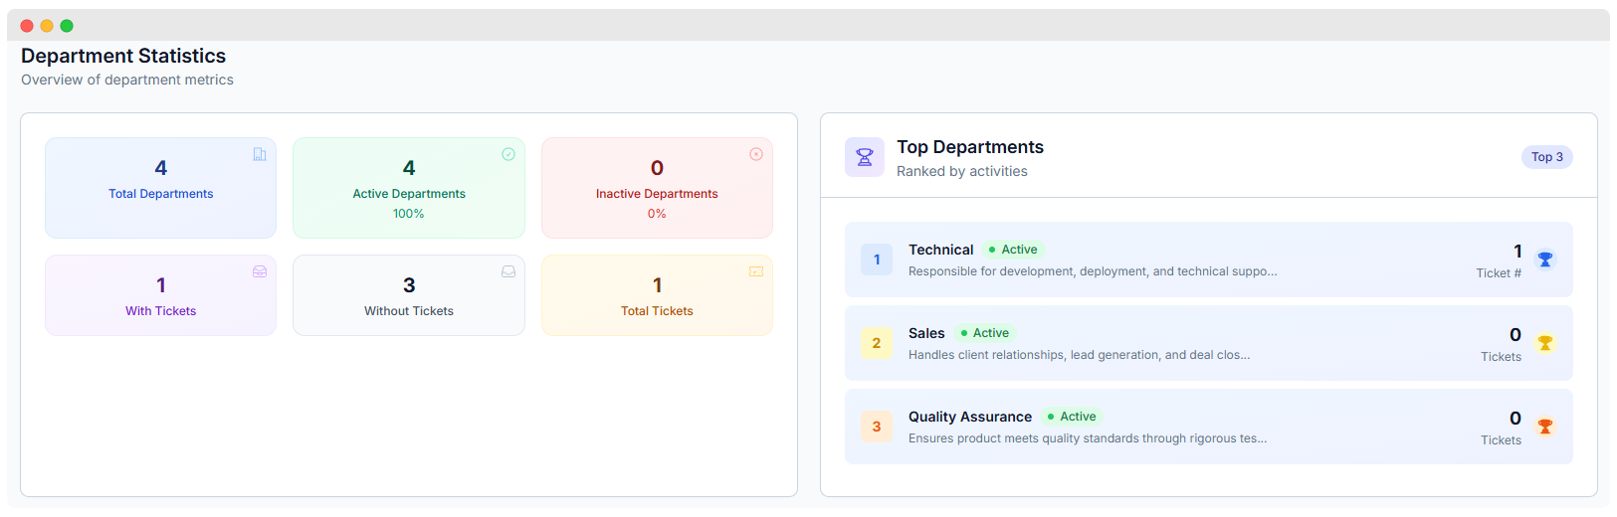Select the Technical department name
Image resolution: width=1617 pixels, height=517 pixels.
pyautogui.click(x=940, y=250)
